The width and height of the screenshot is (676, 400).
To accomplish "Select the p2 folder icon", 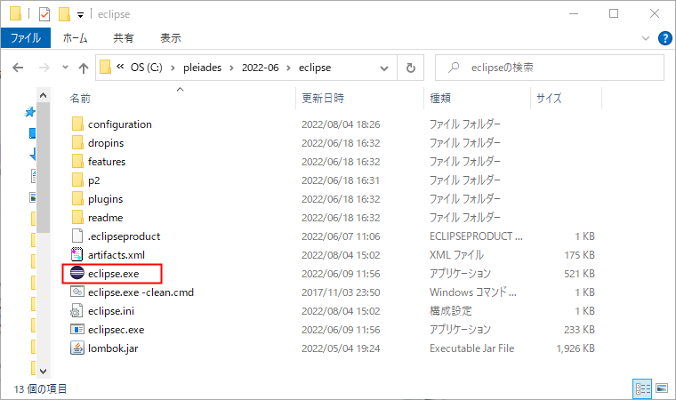I will (x=77, y=180).
